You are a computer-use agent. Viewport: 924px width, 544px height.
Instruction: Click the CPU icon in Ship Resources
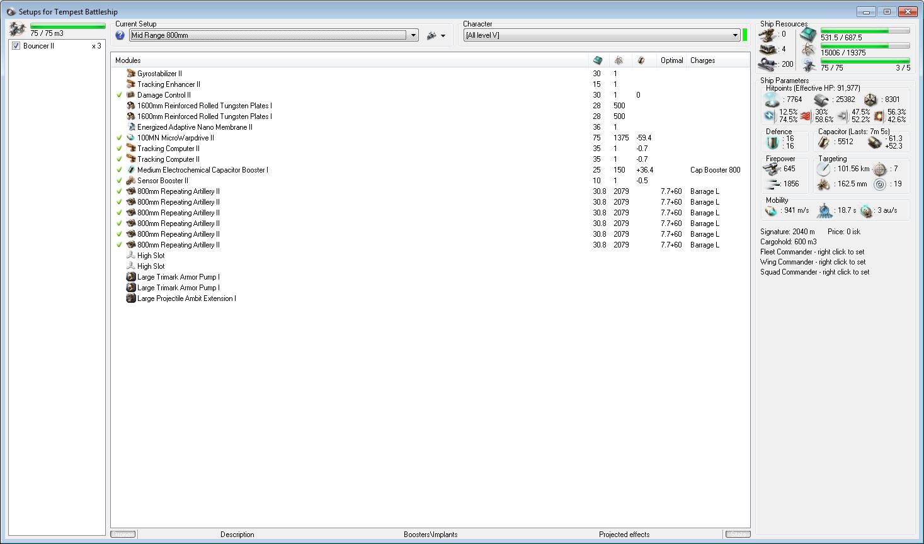[x=808, y=34]
